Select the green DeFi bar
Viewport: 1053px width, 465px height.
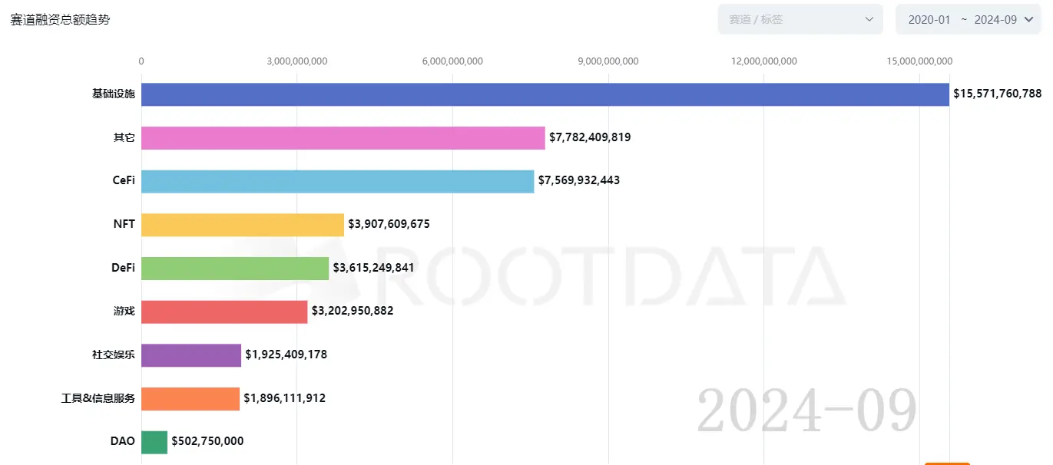(x=234, y=269)
